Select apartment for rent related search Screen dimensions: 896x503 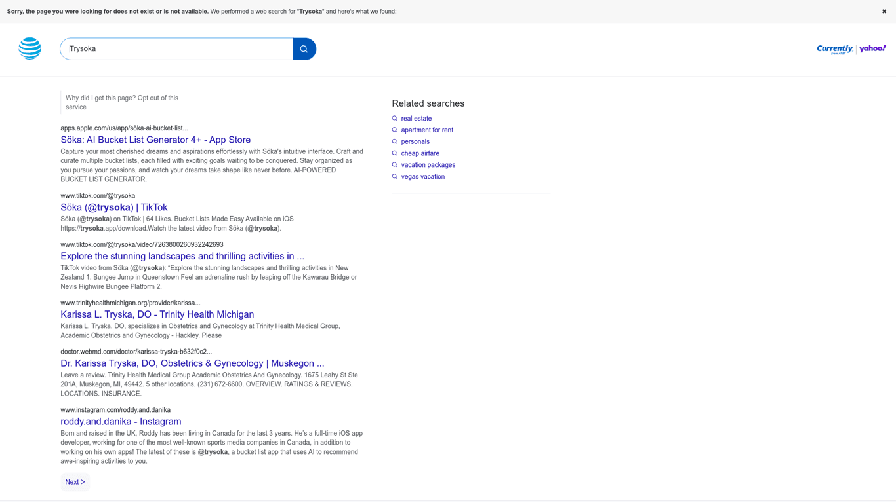[x=426, y=130]
